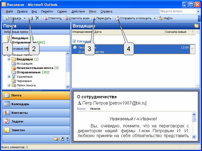Image resolution: width=202 pixels, height=151 pixels.
Task: Switch to Контакты navigation pane
Action: point(36,113)
